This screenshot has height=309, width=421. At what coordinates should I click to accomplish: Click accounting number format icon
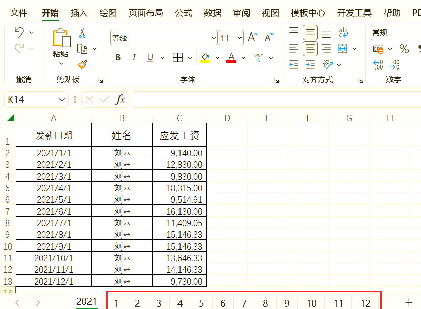[x=378, y=49]
